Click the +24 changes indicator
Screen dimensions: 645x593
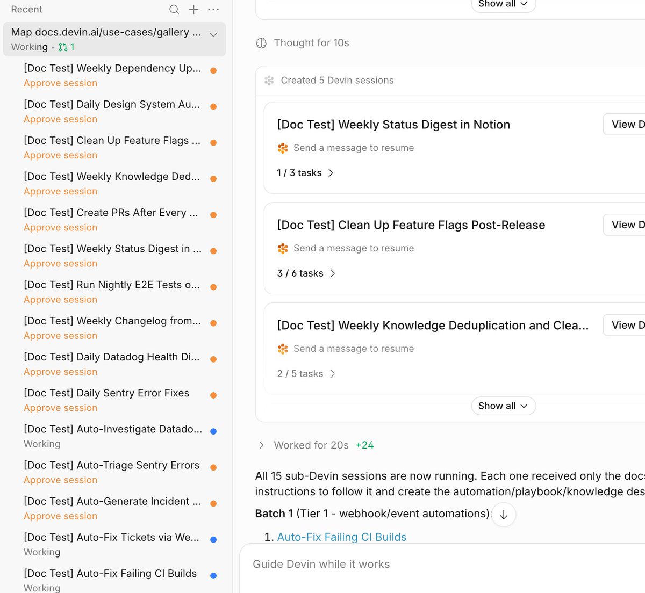365,445
